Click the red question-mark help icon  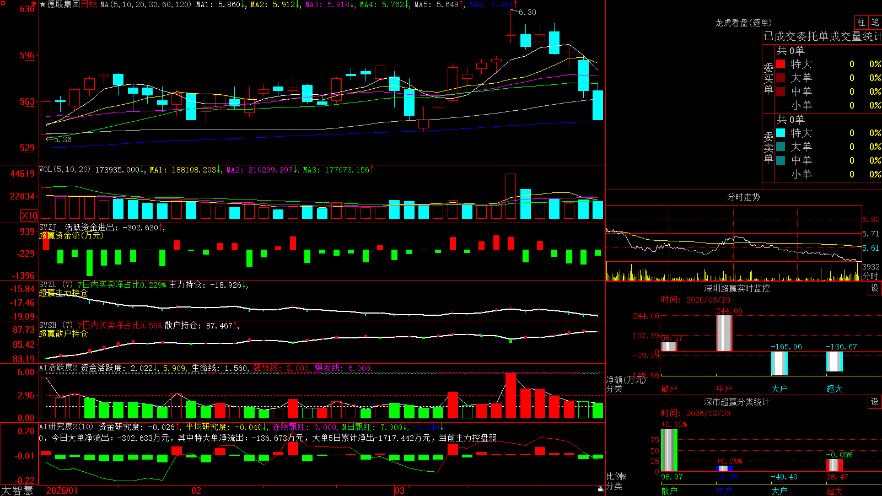(x=34, y=4)
